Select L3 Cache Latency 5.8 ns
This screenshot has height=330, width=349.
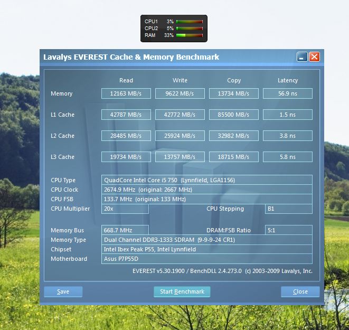(x=288, y=157)
